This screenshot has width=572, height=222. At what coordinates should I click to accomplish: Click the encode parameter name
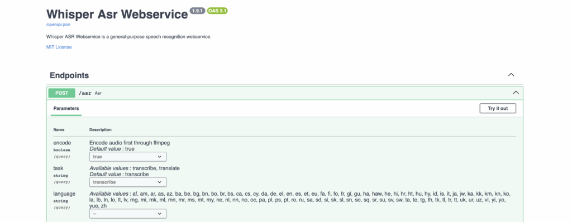[62, 143]
